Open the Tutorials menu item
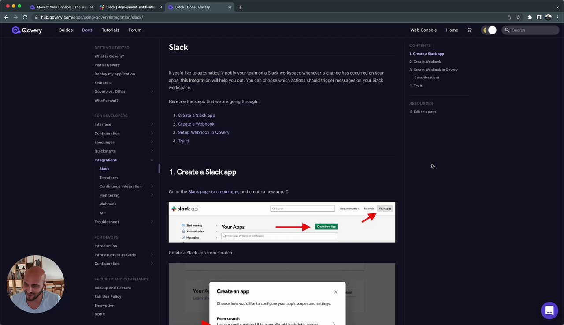 110,30
